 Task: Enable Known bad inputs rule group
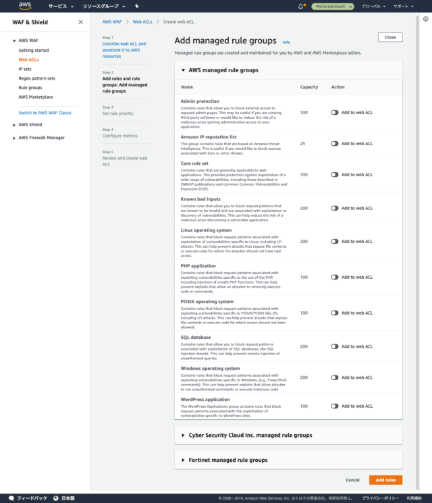point(335,208)
